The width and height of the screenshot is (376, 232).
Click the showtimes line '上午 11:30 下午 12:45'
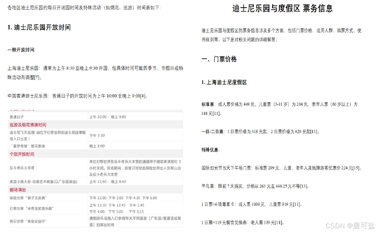click(x=117, y=205)
